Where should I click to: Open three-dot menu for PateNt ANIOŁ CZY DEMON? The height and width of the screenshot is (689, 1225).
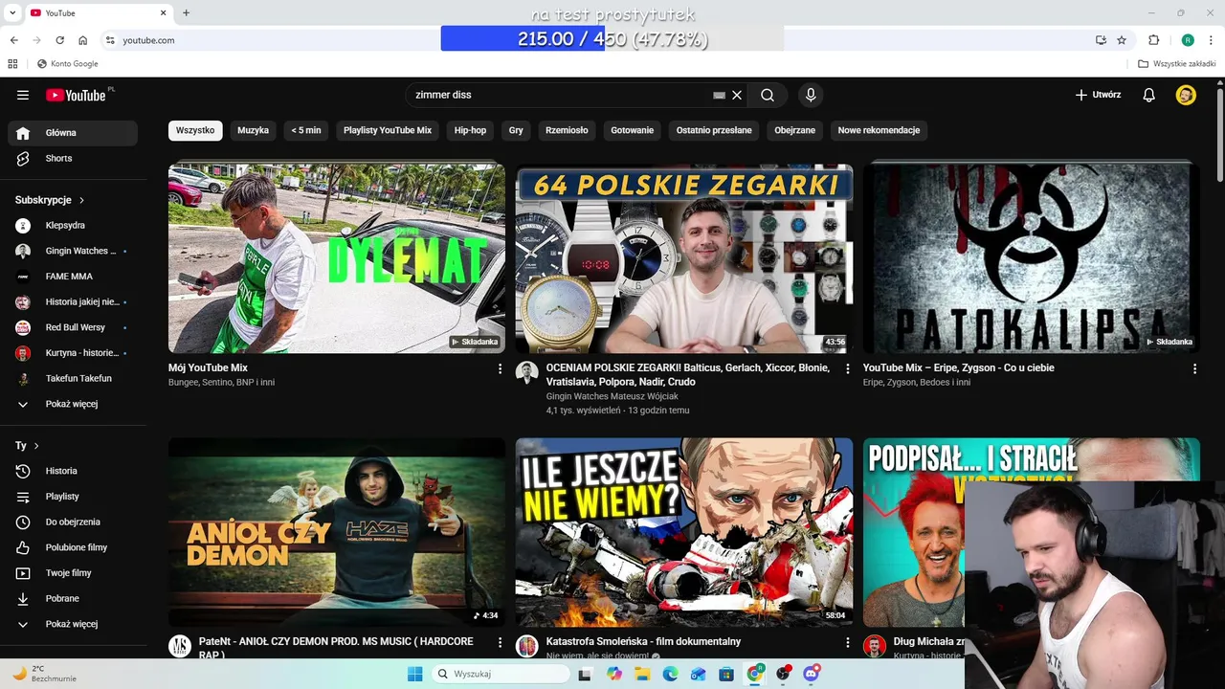point(500,642)
